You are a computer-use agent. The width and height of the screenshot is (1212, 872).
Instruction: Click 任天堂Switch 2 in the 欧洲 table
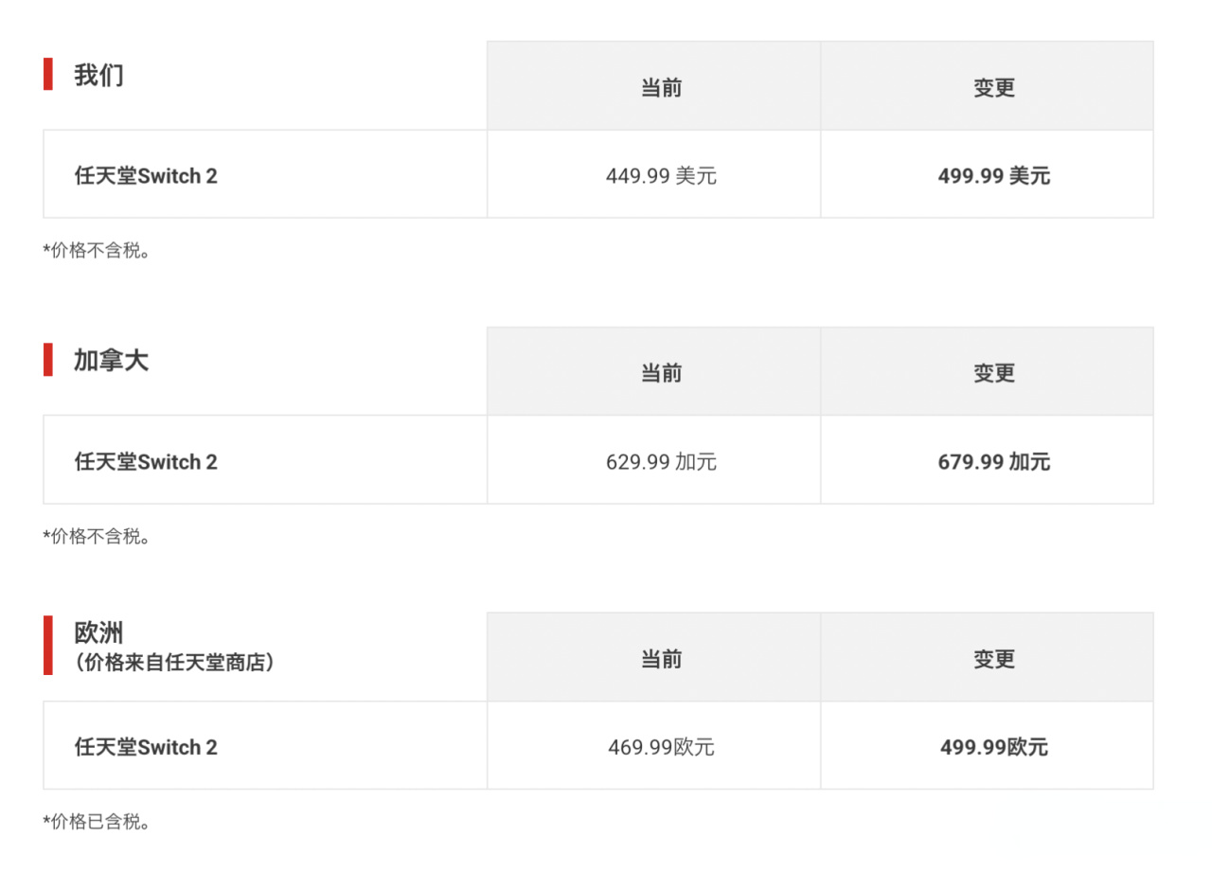146,747
